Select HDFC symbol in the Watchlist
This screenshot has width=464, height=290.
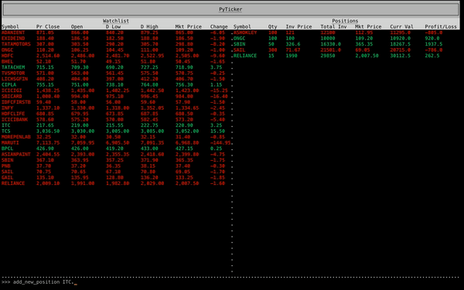pos(8,56)
